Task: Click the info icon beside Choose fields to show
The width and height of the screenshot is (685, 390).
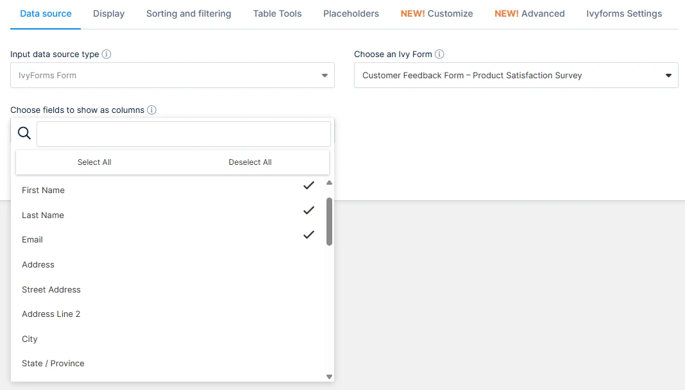Action: click(x=151, y=110)
